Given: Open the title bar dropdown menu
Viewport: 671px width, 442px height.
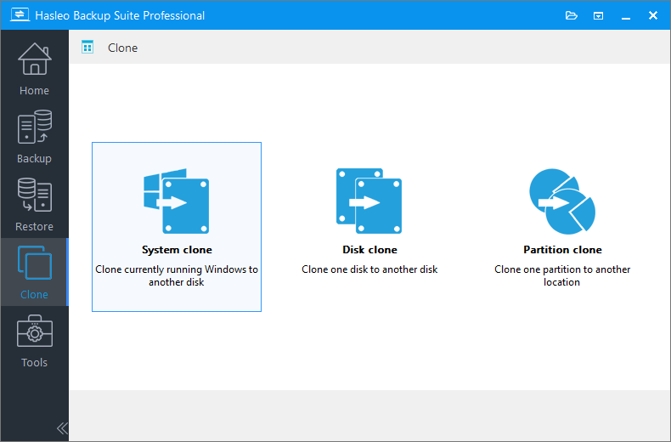Looking at the screenshot, I should point(599,15).
